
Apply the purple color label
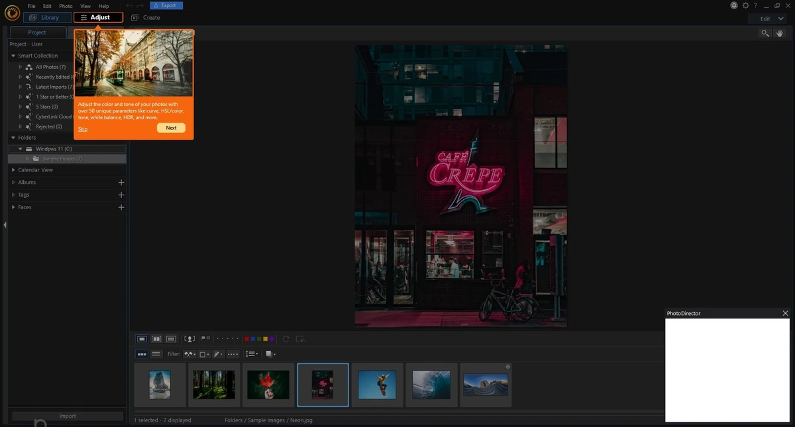pyautogui.click(x=272, y=339)
